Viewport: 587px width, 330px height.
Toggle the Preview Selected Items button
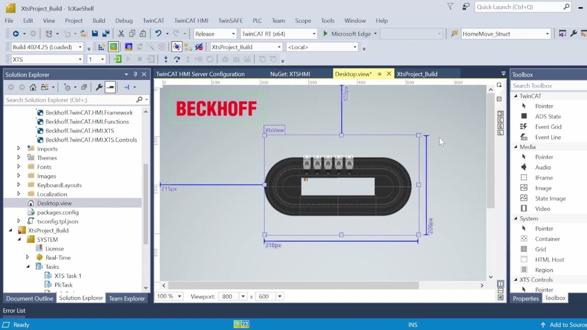click(110, 87)
